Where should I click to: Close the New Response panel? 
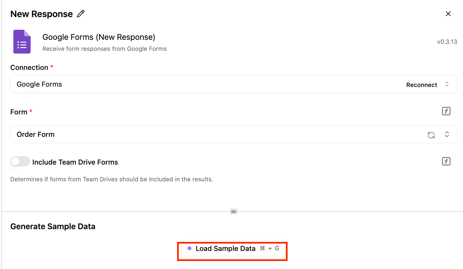pos(448,14)
